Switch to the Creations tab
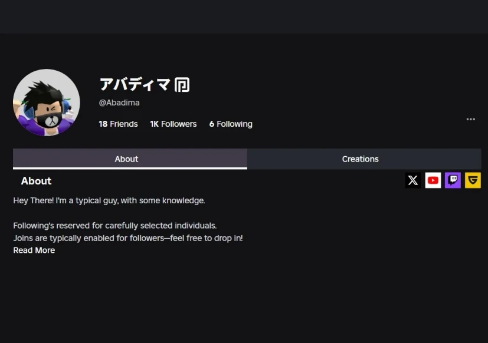This screenshot has height=343, width=488. [x=360, y=159]
